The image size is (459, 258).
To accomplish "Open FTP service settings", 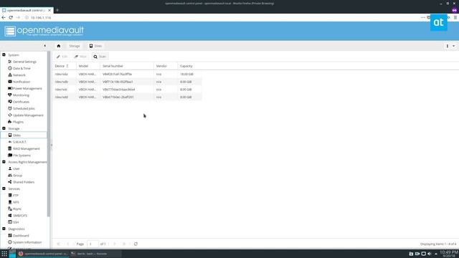I will 16,196.
